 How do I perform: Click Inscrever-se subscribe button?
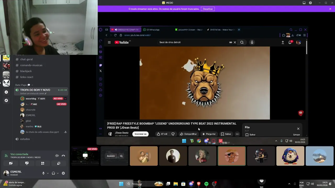tap(141, 134)
